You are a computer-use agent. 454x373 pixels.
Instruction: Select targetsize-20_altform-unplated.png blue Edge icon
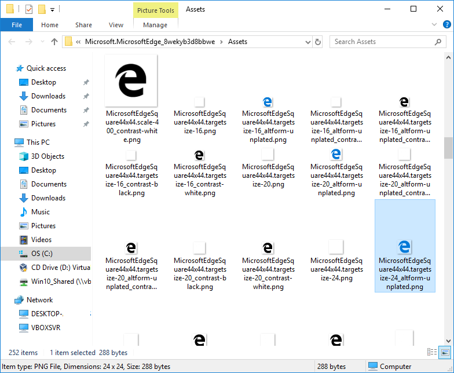[336, 154]
